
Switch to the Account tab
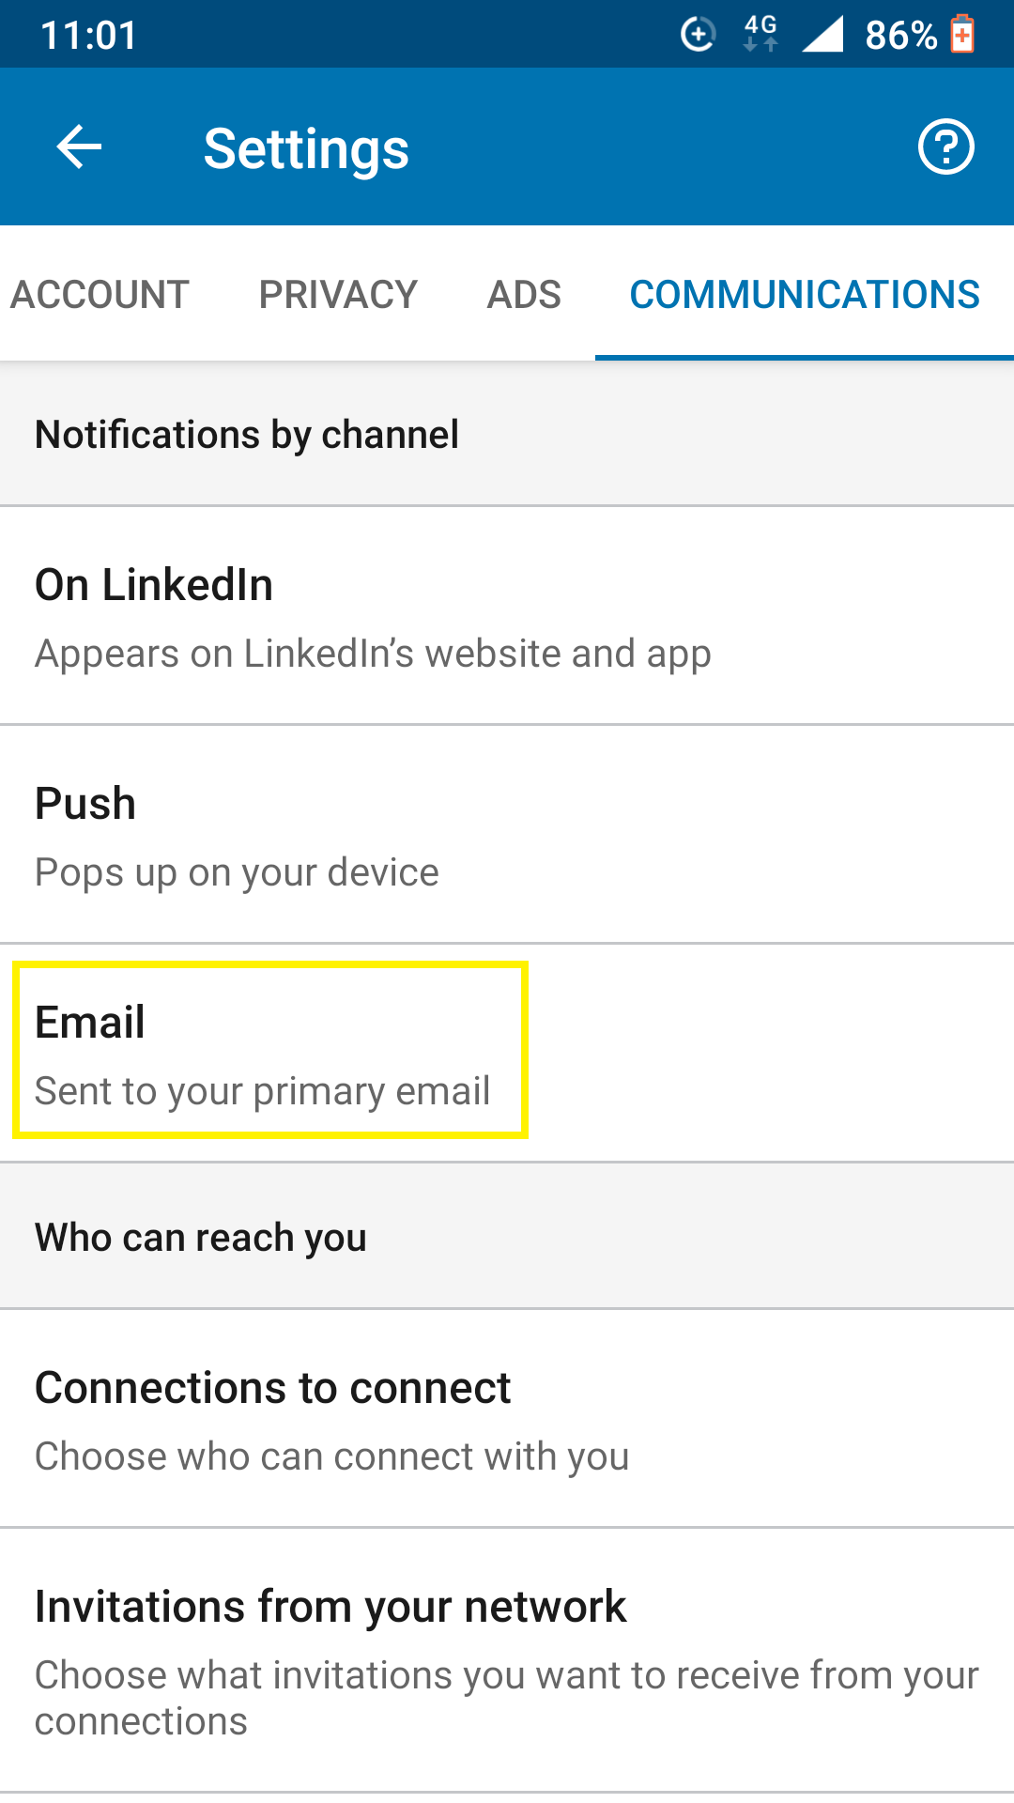[x=100, y=294]
